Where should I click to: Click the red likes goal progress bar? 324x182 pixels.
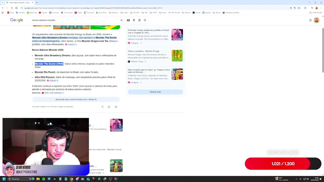[x=283, y=164]
